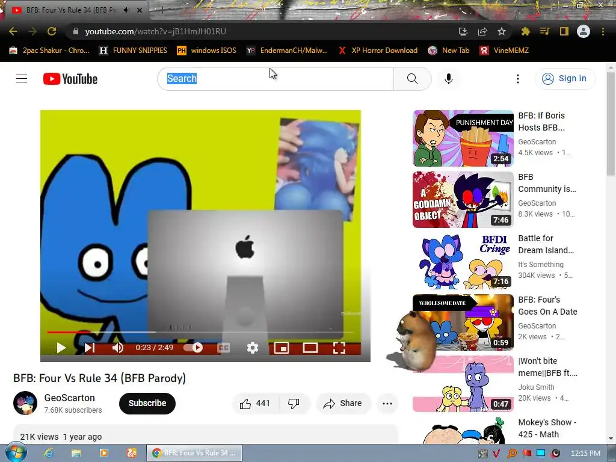
Task: Open the PUNISHMENT DAY video thumbnail
Action: (463, 138)
